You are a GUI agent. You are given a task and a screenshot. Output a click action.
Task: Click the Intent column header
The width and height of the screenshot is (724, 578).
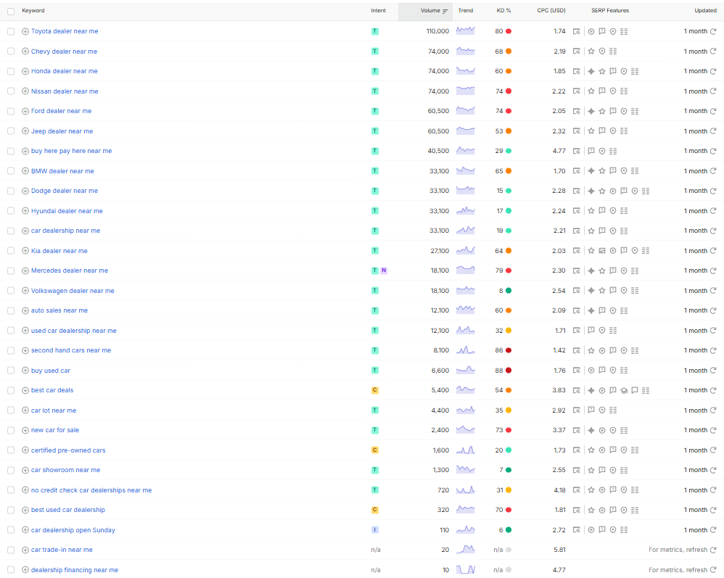378,11
